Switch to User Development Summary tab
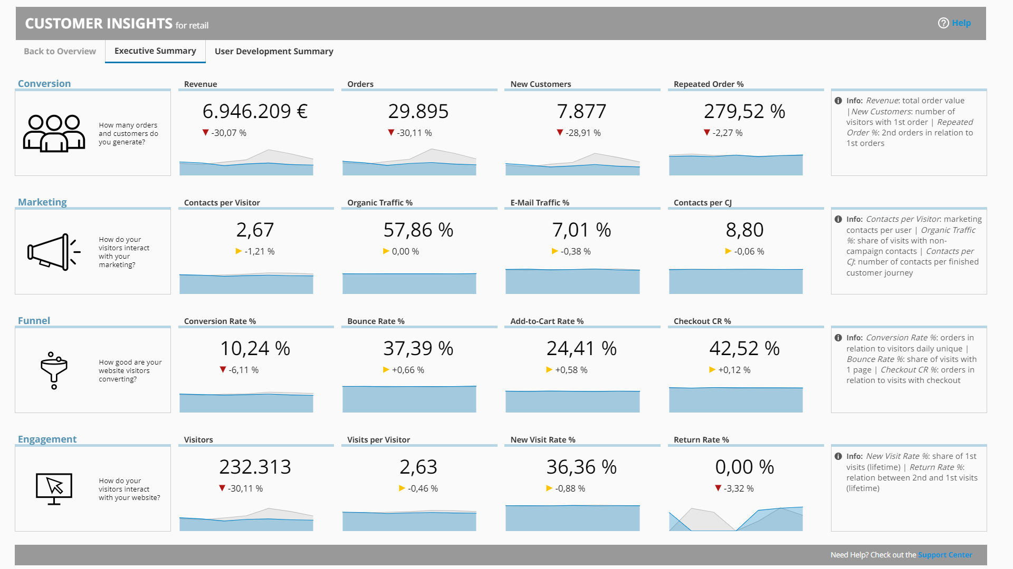 tap(274, 51)
